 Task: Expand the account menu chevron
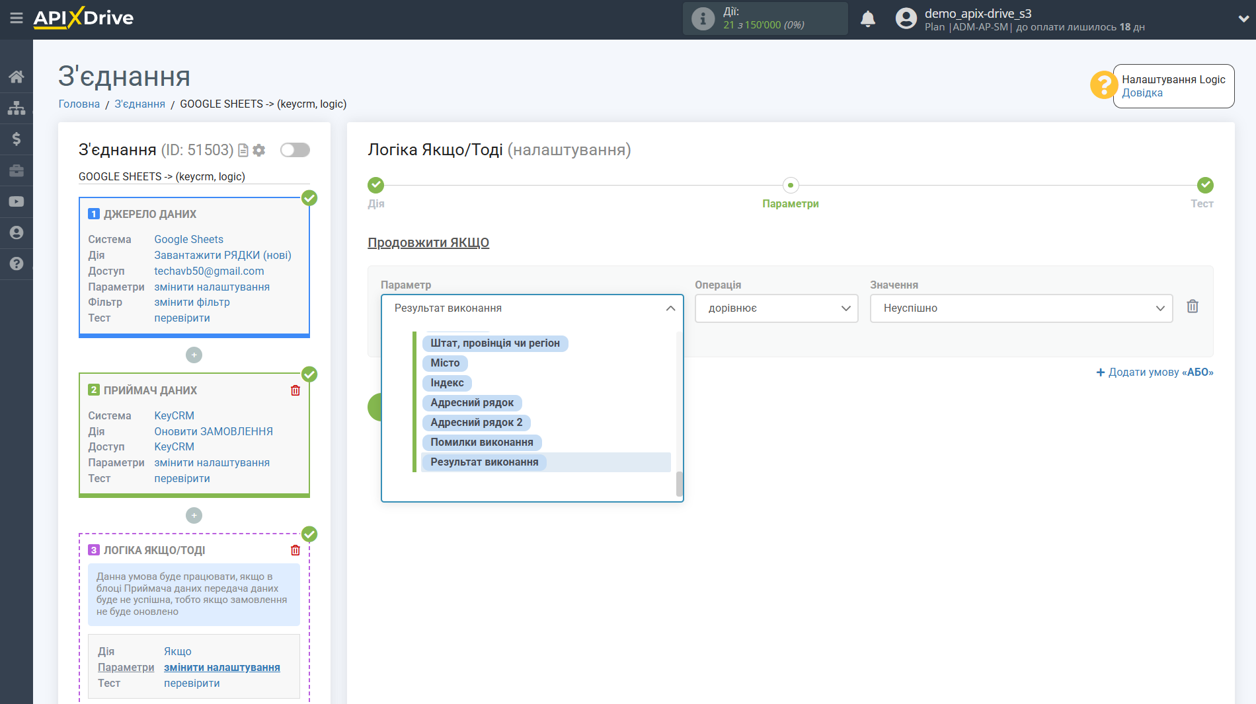click(1243, 19)
